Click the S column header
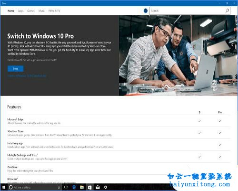Image resolution: width=238 pixels, height=191 pixels. (x=199, y=112)
